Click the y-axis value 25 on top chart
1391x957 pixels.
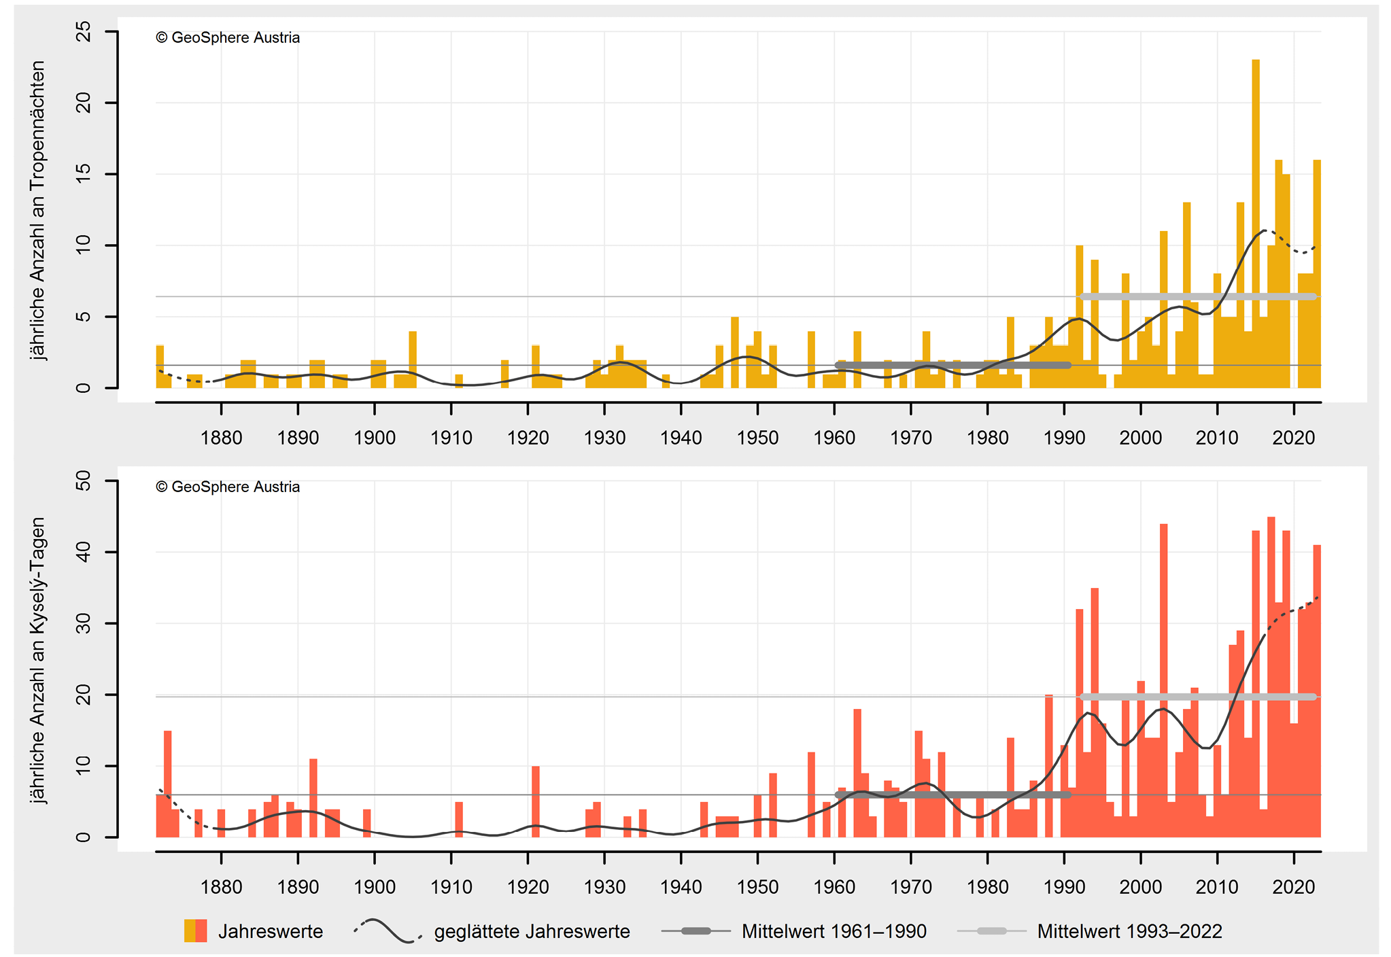84,31
